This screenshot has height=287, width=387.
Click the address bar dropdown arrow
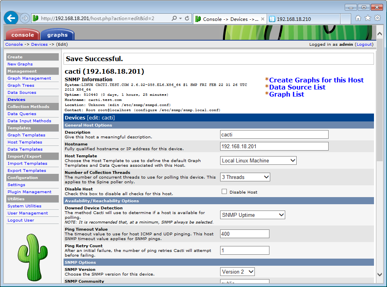[180, 18]
